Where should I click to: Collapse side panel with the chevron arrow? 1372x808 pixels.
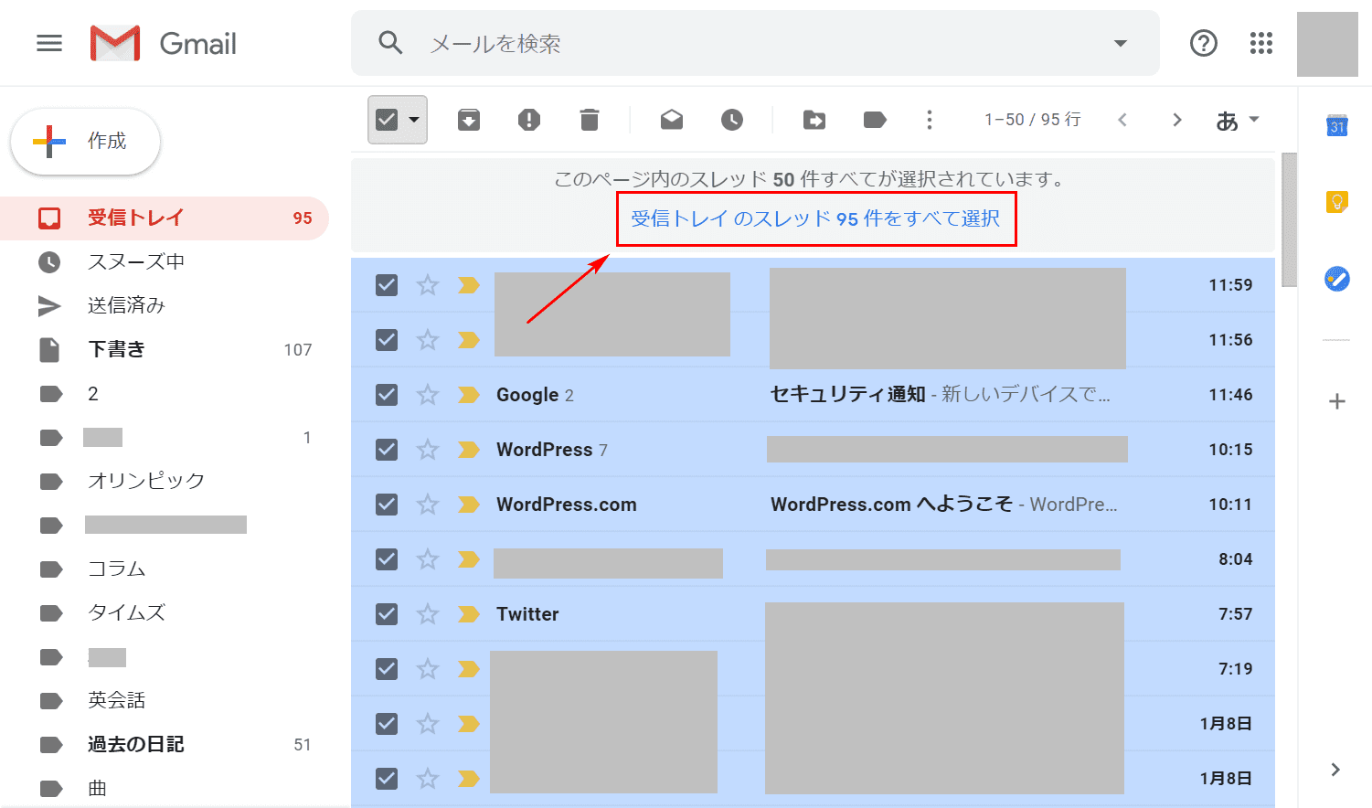[1335, 770]
